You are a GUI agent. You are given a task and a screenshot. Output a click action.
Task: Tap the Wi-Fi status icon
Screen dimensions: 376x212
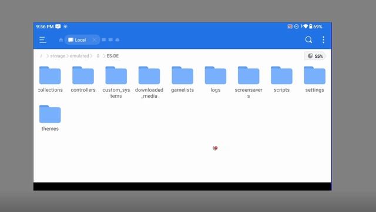point(305,26)
